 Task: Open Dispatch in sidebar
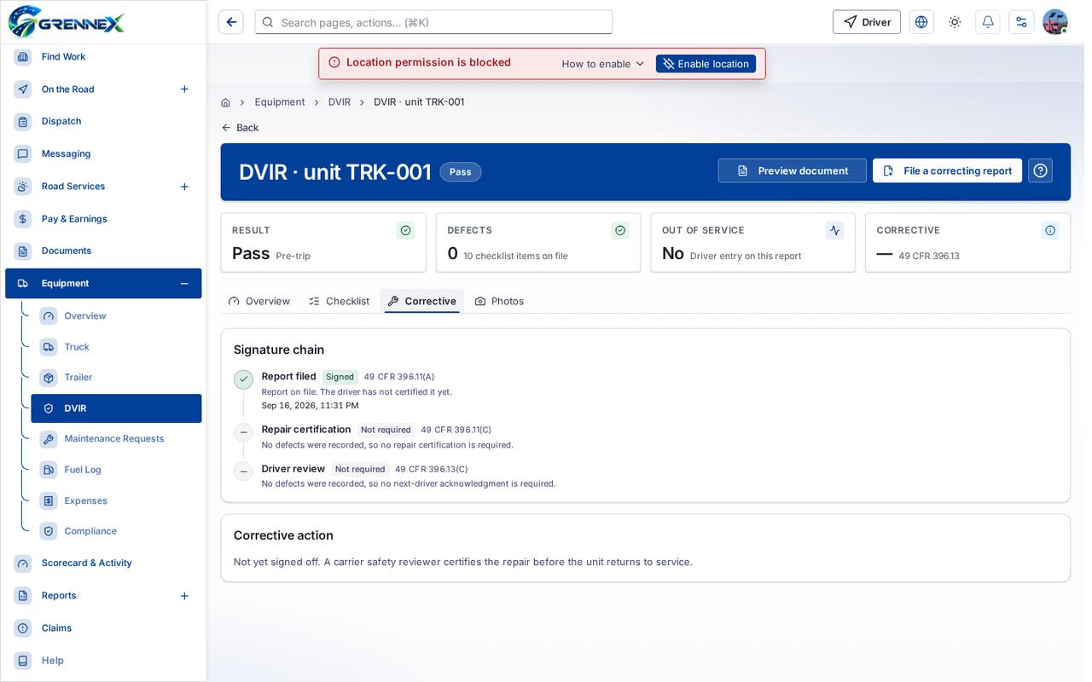(103, 122)
